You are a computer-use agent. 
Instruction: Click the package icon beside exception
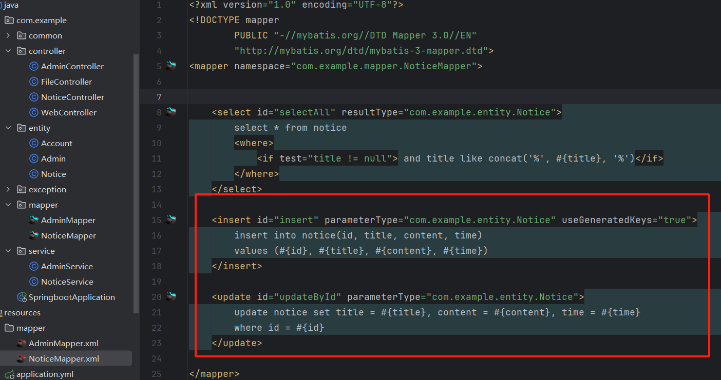pyautogui.click(x=22, y=189)
